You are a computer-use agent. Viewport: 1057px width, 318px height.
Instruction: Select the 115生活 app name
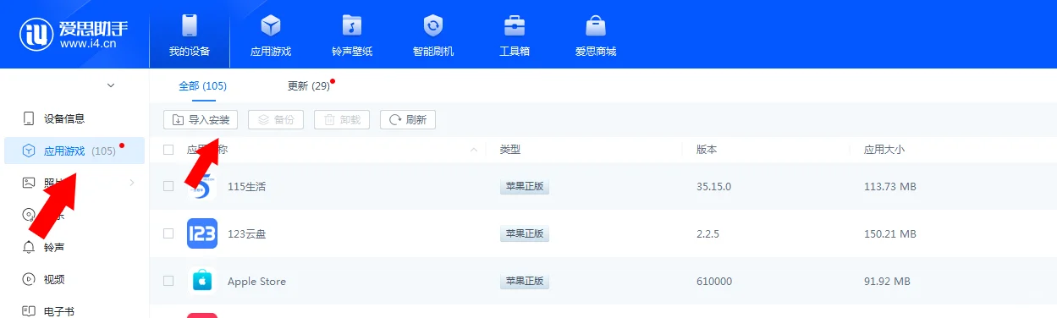[x=246, y=186]
